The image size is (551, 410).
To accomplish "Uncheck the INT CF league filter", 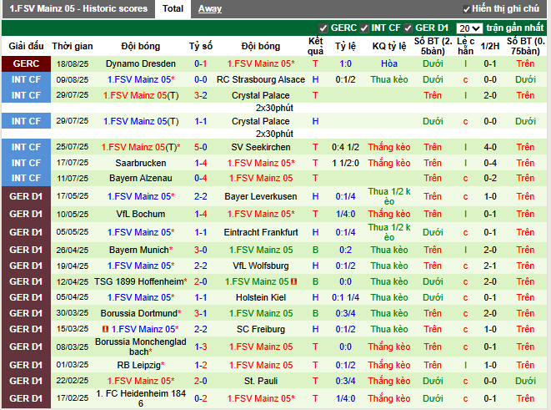I will pos(364,28).
